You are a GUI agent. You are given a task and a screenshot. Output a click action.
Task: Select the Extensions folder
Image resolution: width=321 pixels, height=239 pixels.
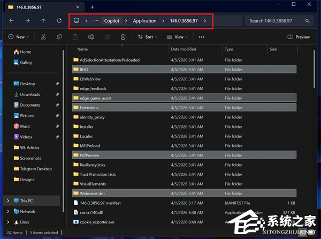pyautogui.click(x=184, y=107)
